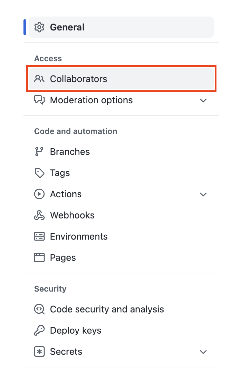Expand Moderation options chevron

click(x=203, y=100)
